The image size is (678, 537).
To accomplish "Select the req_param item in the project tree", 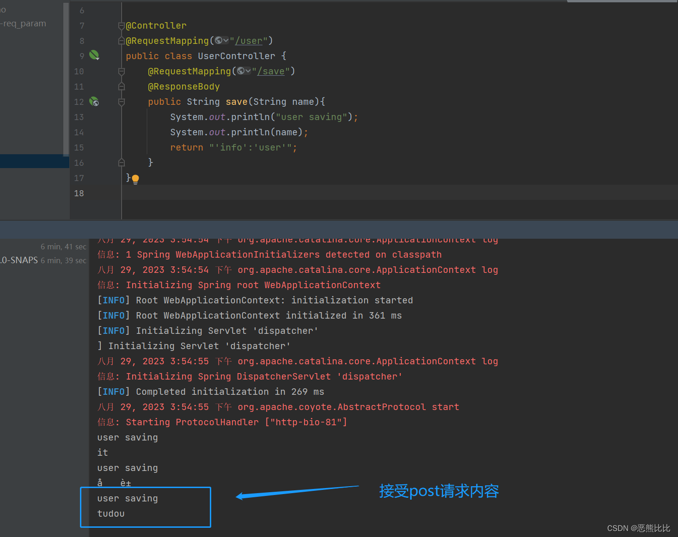I will click(x=23, y=24).
